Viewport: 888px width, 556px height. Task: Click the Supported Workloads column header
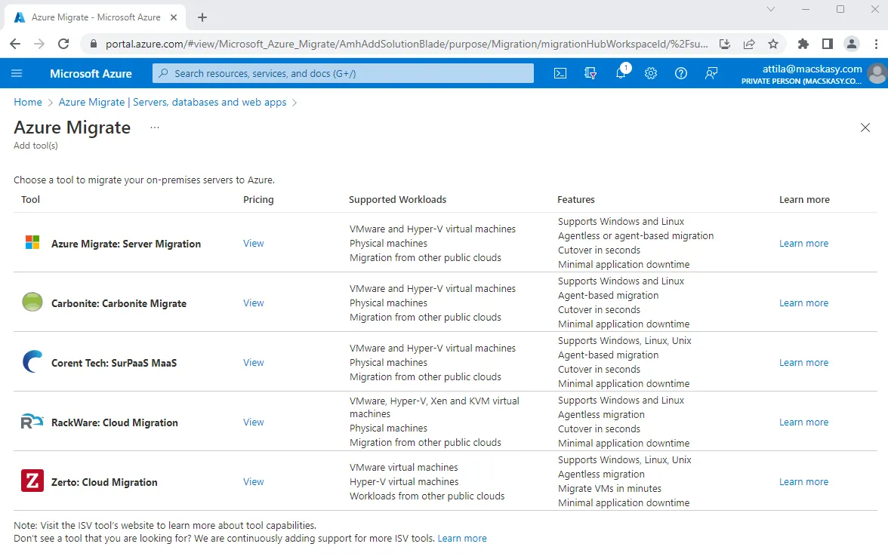click(397, 200)
